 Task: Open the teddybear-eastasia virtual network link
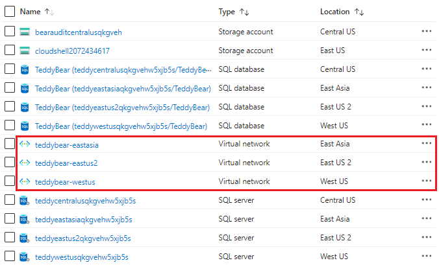[67, 145]
